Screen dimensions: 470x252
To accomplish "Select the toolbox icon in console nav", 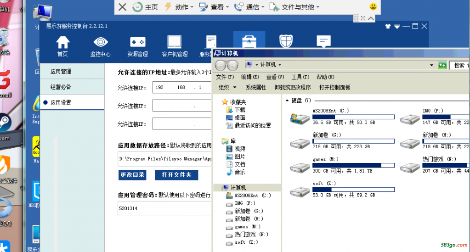I will point(249,41).
